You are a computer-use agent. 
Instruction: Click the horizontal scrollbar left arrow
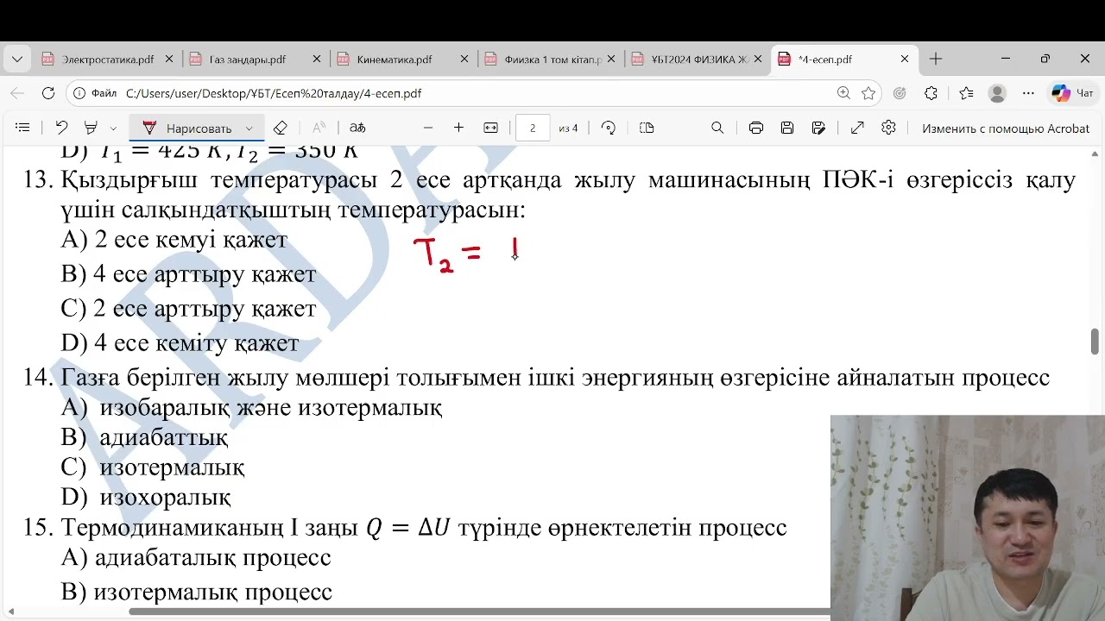pyautogui.click(x=10, y=612)
